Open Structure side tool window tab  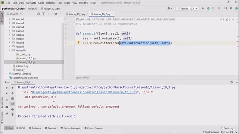[x=2, y=102]
